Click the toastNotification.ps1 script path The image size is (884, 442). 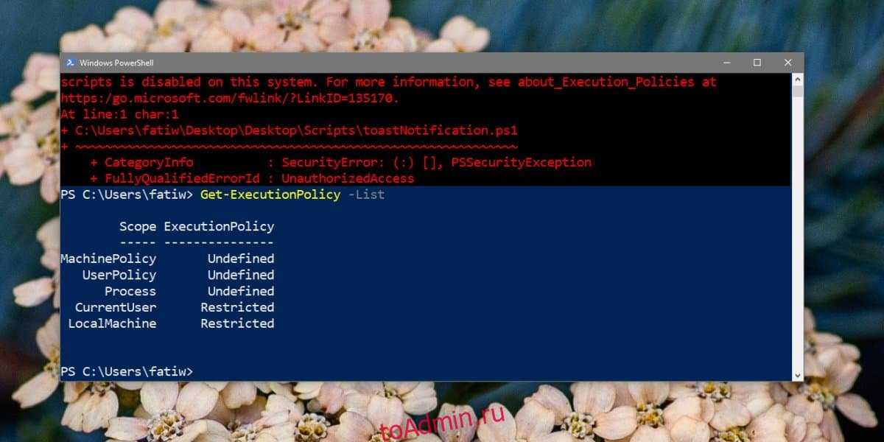coord(296,130)
